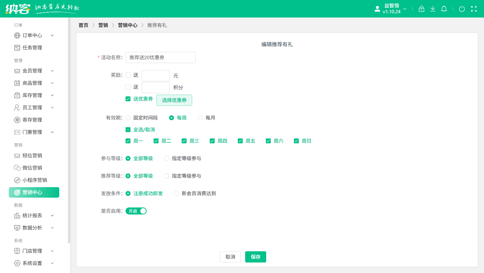
Task: Click the 选择优惠券 button
Action: (x=174, y=100)
